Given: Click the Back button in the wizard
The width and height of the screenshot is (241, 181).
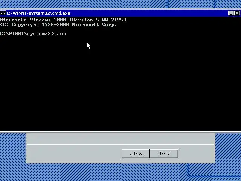Looking at the screenshot, I should (136, 153).
